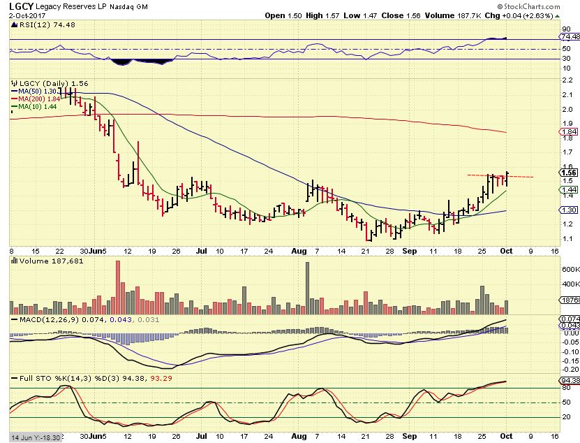This screenshot has height=443, width=580.
Task: Click the Low 1.47 header value
Action: coord(360,15)
